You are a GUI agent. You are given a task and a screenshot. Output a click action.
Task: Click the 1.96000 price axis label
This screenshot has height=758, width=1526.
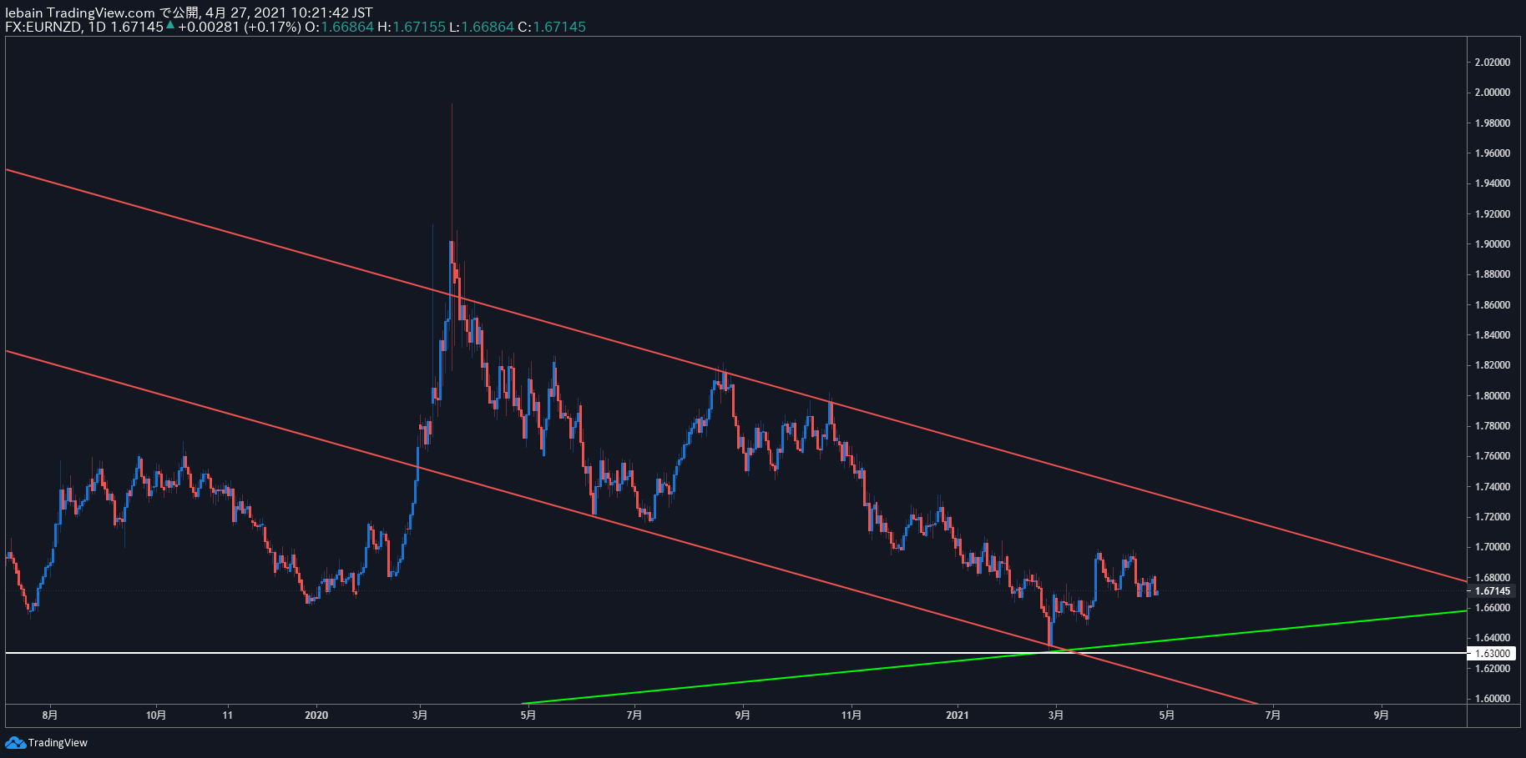[1492, 153]
